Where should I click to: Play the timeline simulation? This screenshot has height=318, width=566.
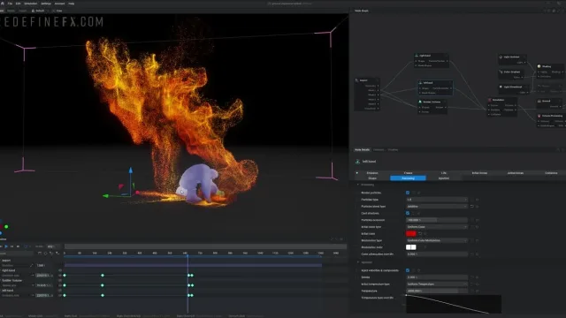[x=6, y=246]
